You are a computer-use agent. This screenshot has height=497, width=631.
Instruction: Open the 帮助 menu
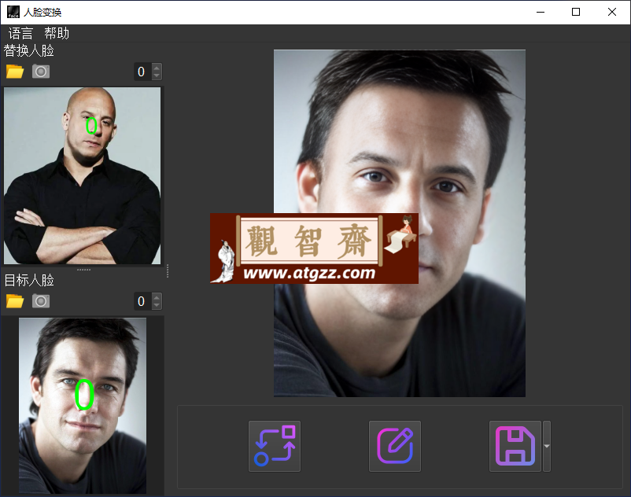(x=57, y=33)
